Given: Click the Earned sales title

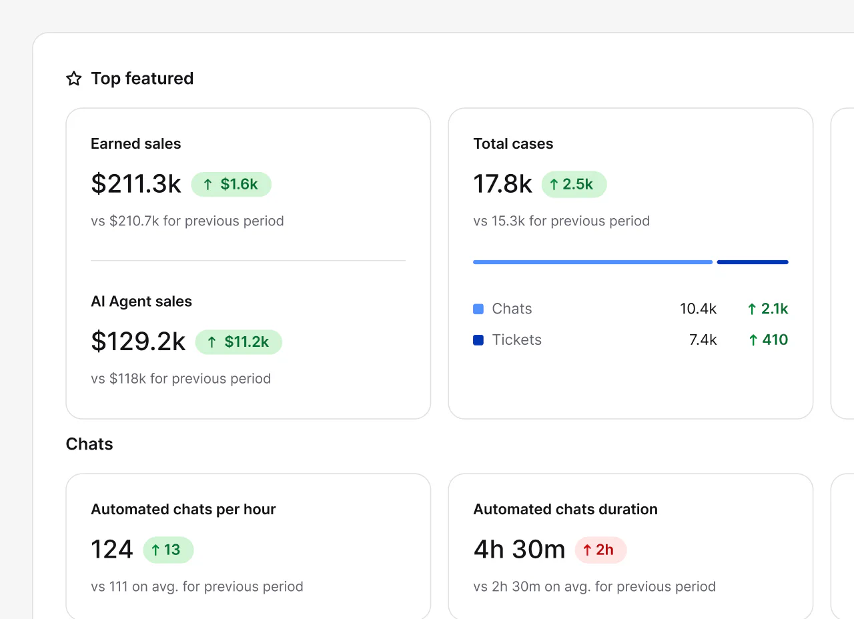Looking at the screenshot, I should click(x=135, y=144).
